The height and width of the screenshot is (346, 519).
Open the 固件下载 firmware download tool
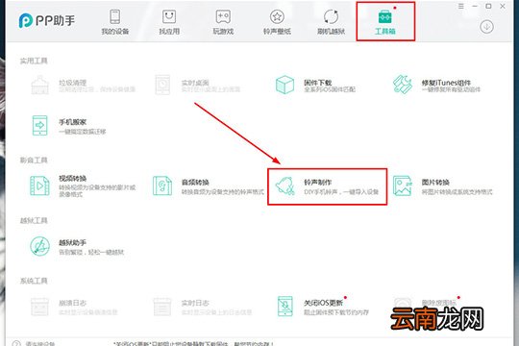pyautogui.click(x=315, y=85)
